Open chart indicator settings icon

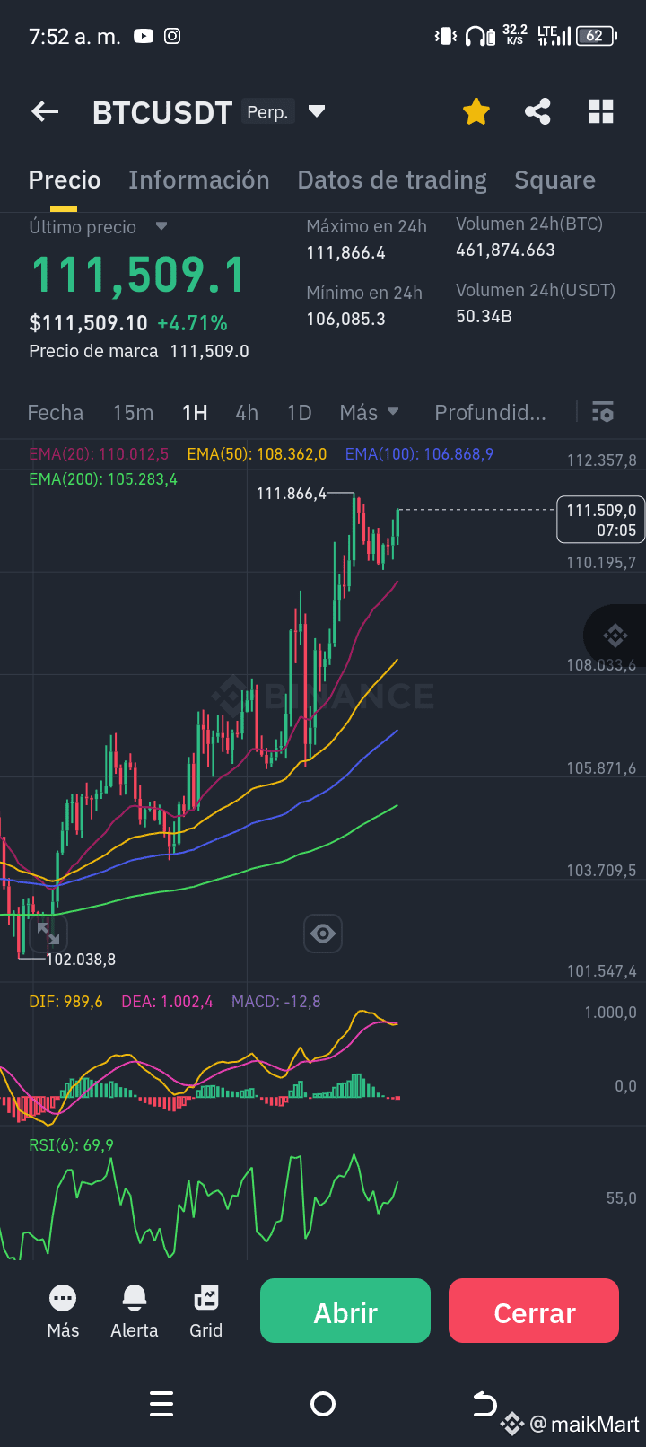pyautogui.click(x=603, y=413)
